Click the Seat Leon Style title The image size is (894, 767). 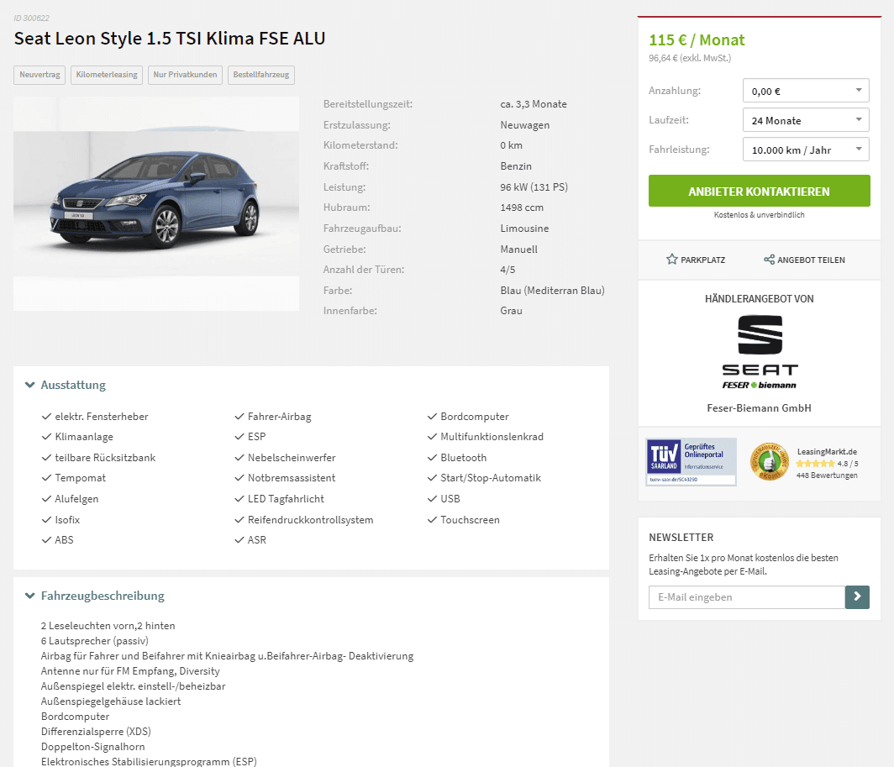coord(170,38)
